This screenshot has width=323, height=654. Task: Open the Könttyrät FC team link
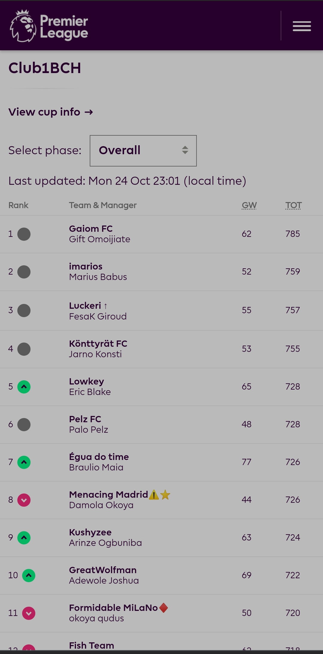98,343
